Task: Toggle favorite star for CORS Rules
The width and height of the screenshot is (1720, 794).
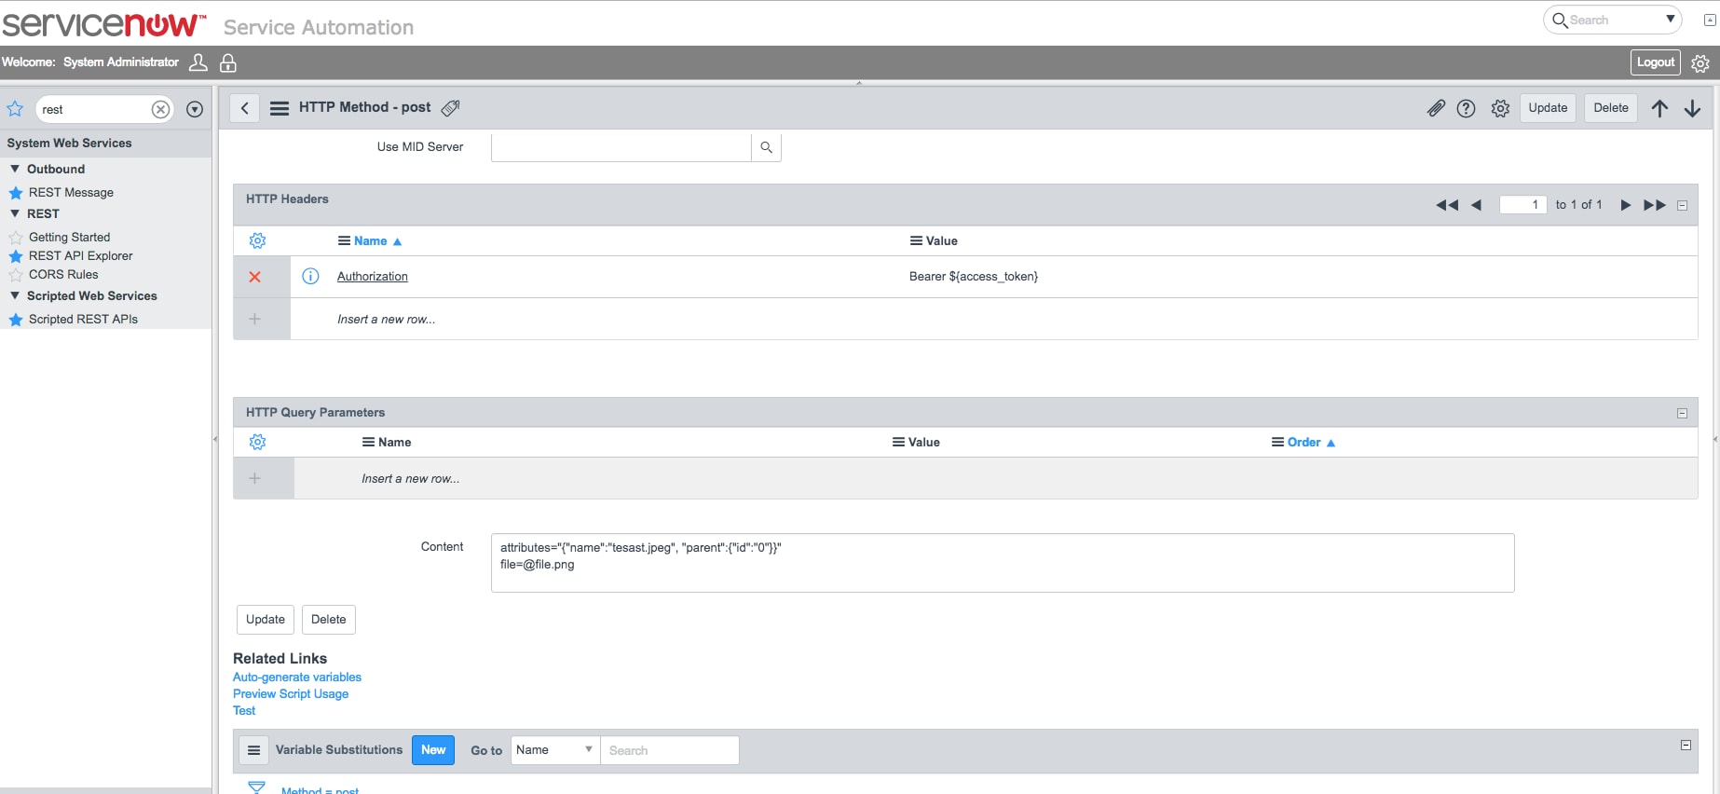Action: [16, 275]
